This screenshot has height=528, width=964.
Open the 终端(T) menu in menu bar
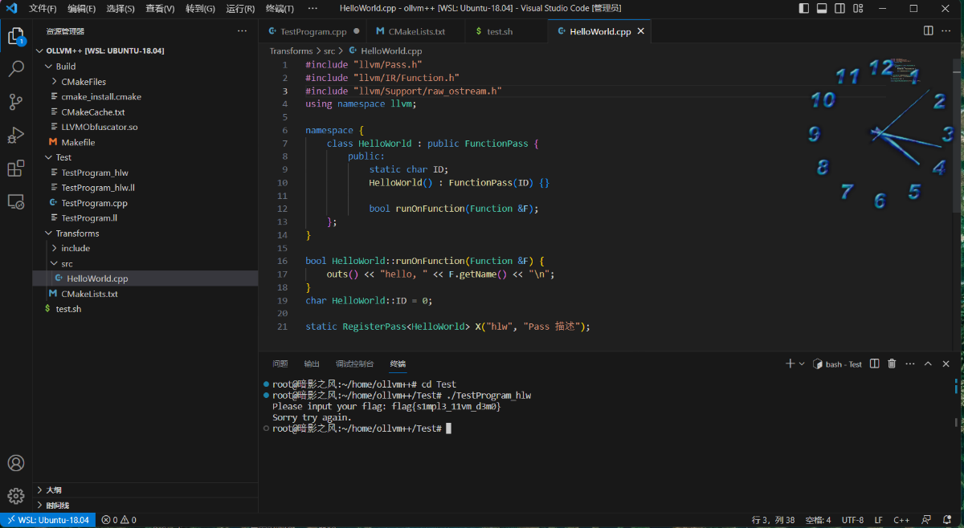(280, 9)
